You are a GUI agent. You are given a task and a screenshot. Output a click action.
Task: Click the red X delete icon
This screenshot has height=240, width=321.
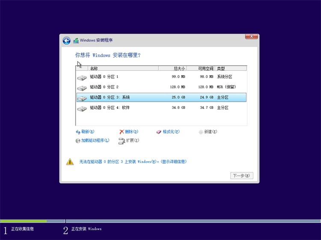click(x=122, y=132)
